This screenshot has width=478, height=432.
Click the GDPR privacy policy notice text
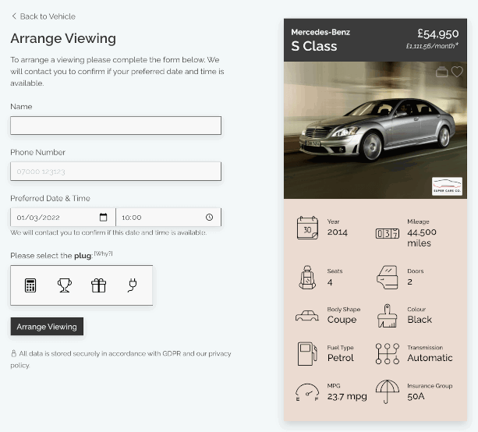pos(121,359)
